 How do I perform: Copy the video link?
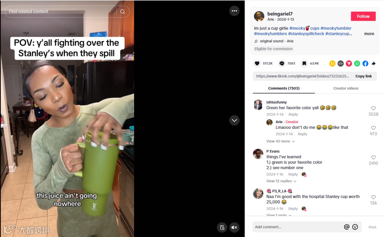tap(363, 76)
